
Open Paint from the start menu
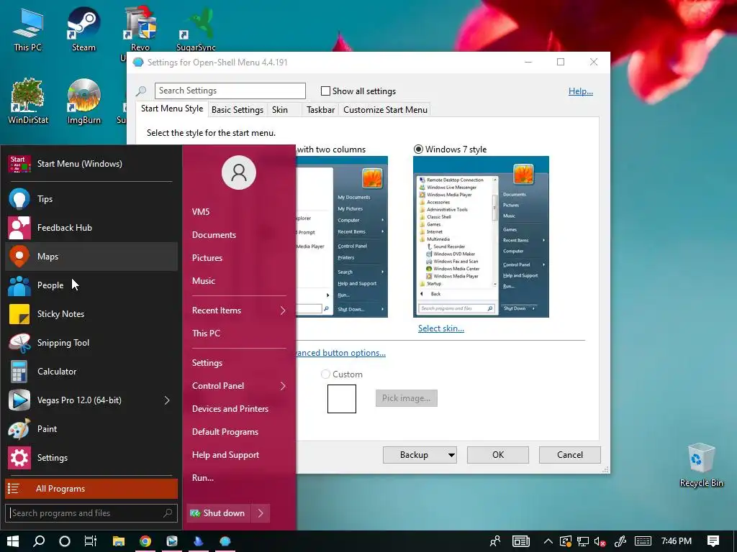pyautogui.click(x=91, y=428)
